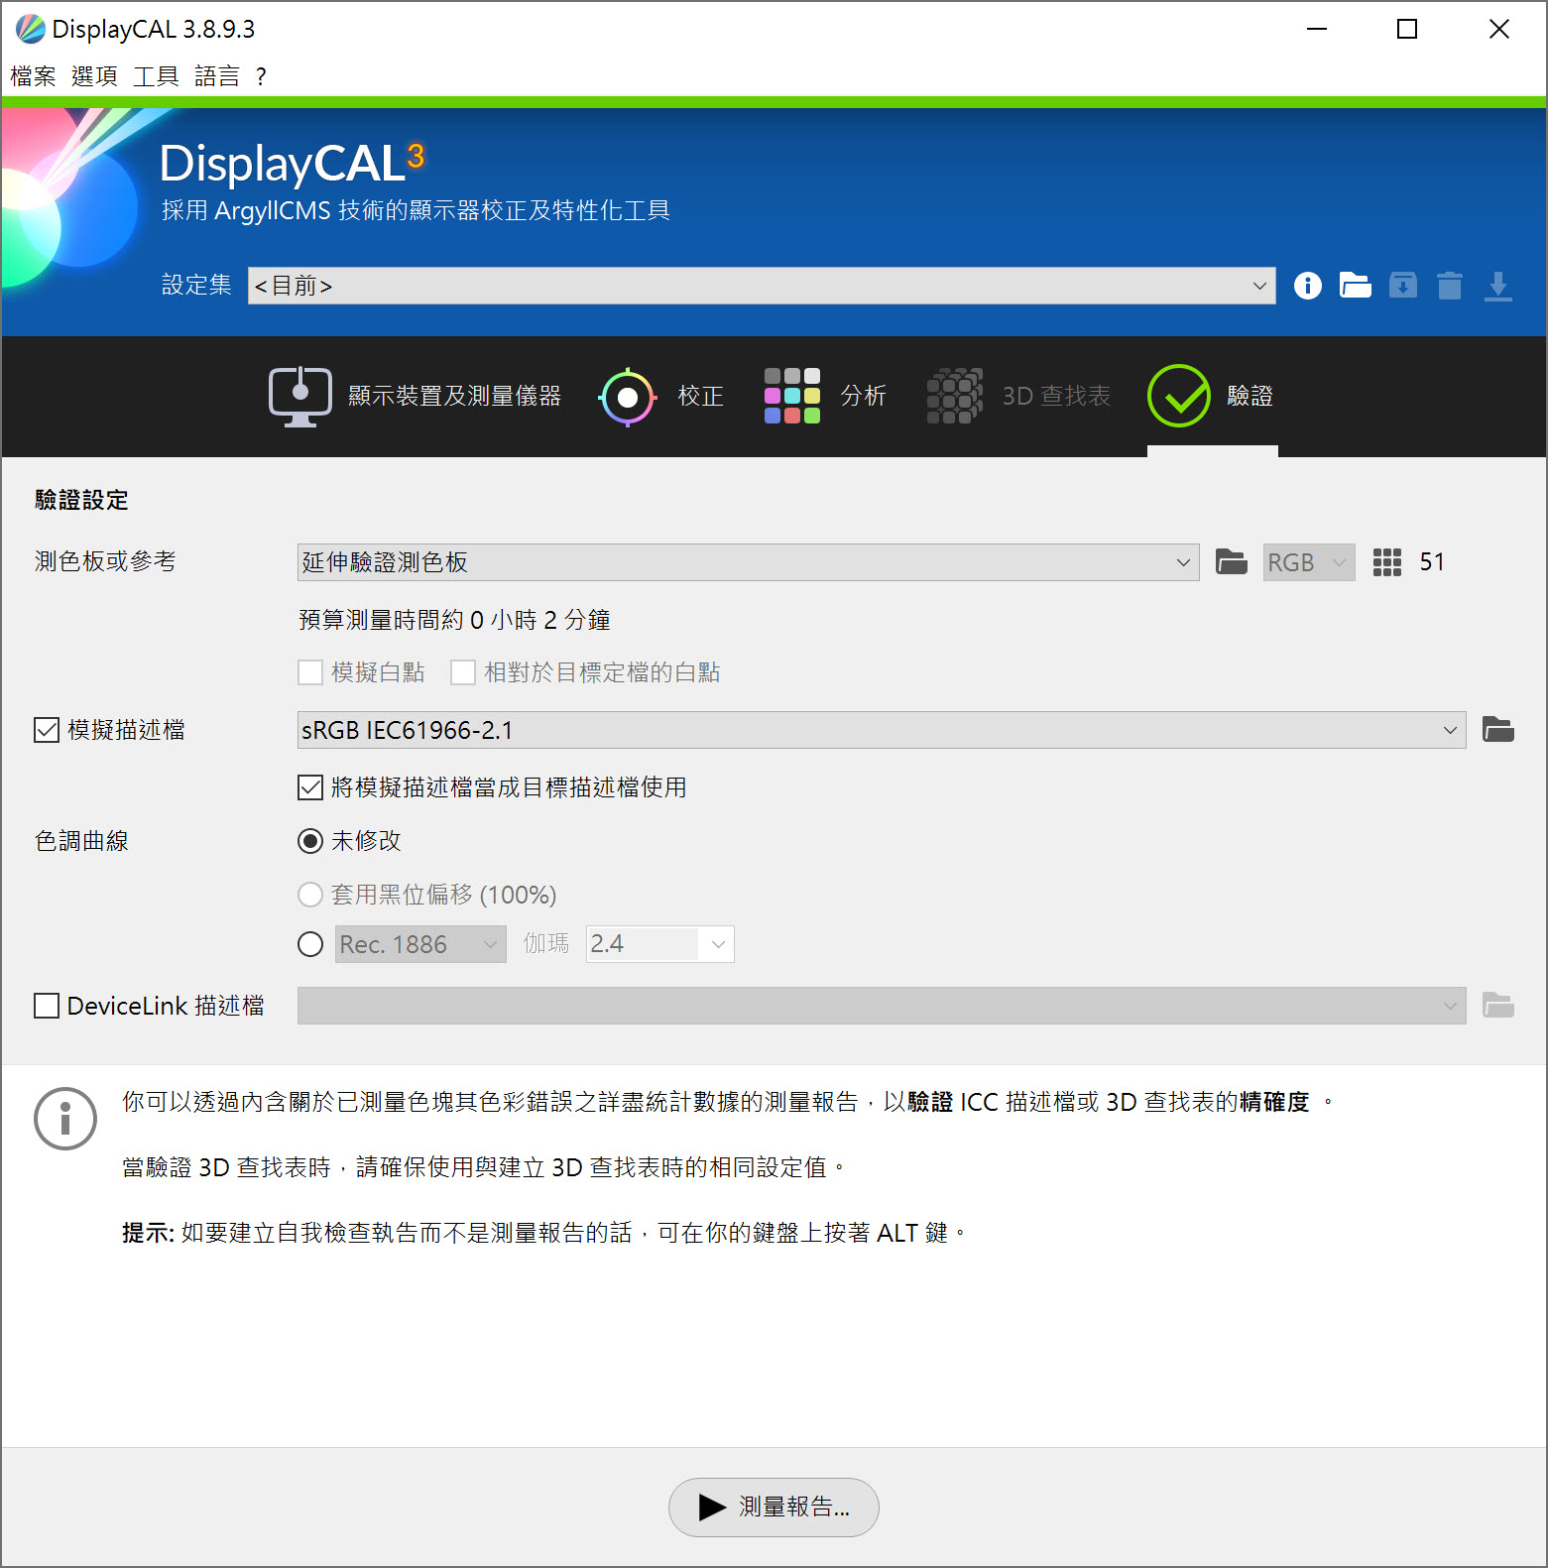
Task: Switch to the 驗證 tab
Action: [1211, 397]
